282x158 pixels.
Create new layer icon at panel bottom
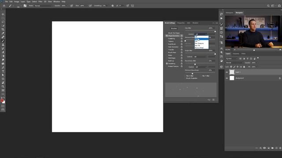click(276, 148)
